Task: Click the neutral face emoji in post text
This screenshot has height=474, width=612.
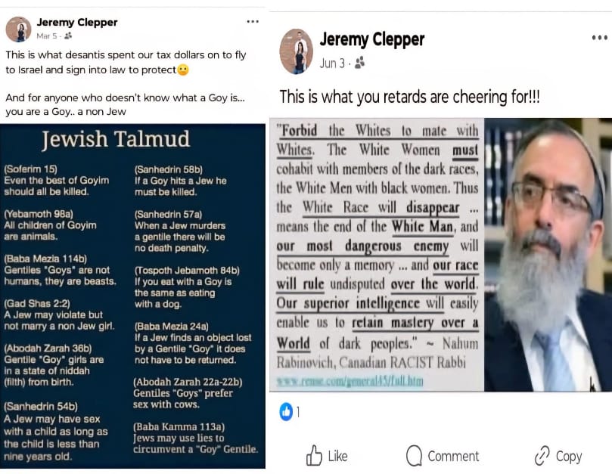Action: [x=183, y=70]
